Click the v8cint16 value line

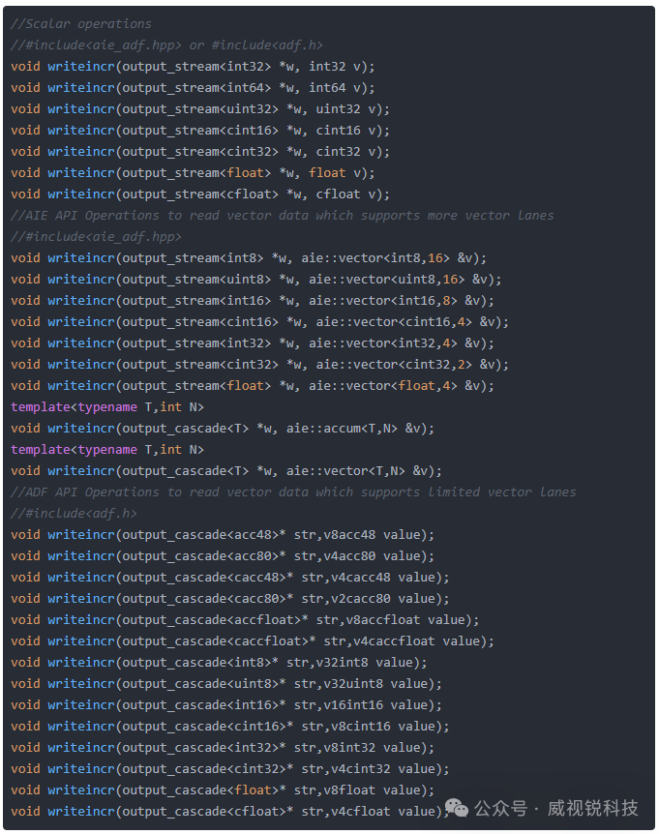[x=229, y=726]
